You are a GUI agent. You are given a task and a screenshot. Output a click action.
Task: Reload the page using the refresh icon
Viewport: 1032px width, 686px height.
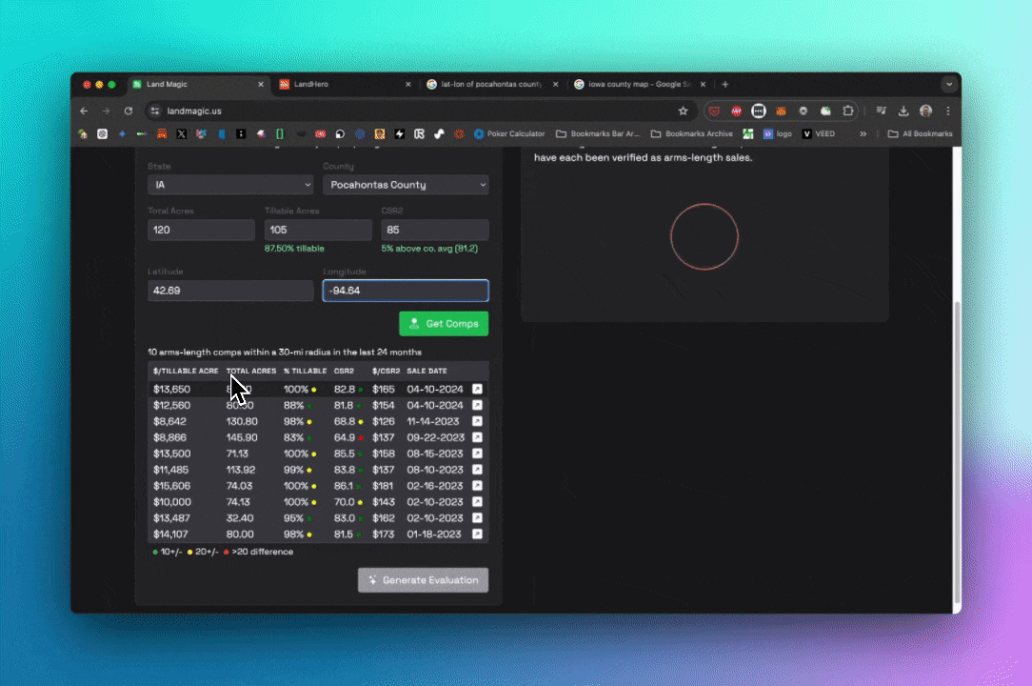[x=129, y=111]
